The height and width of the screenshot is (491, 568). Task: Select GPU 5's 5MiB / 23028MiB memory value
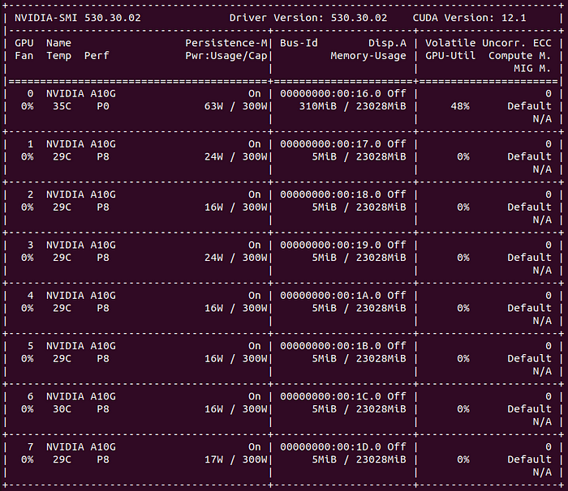pyautogui.click(x=359, y=359)
